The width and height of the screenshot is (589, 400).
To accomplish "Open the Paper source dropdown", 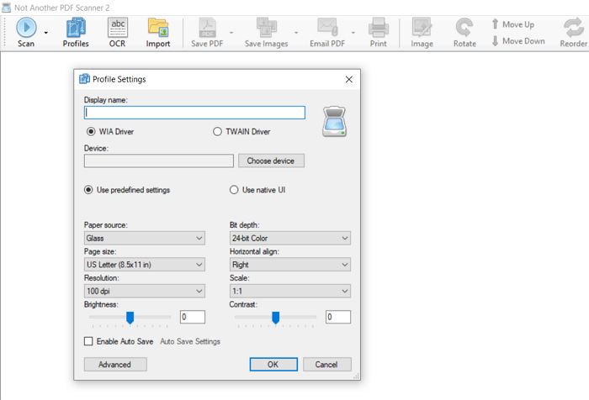I will (145, 238).
